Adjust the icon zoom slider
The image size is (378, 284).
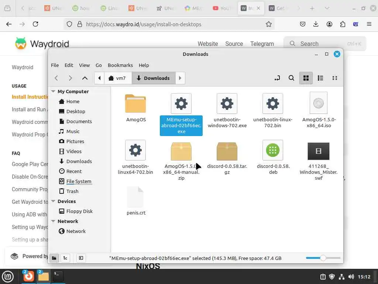click(x=323, y=258)
